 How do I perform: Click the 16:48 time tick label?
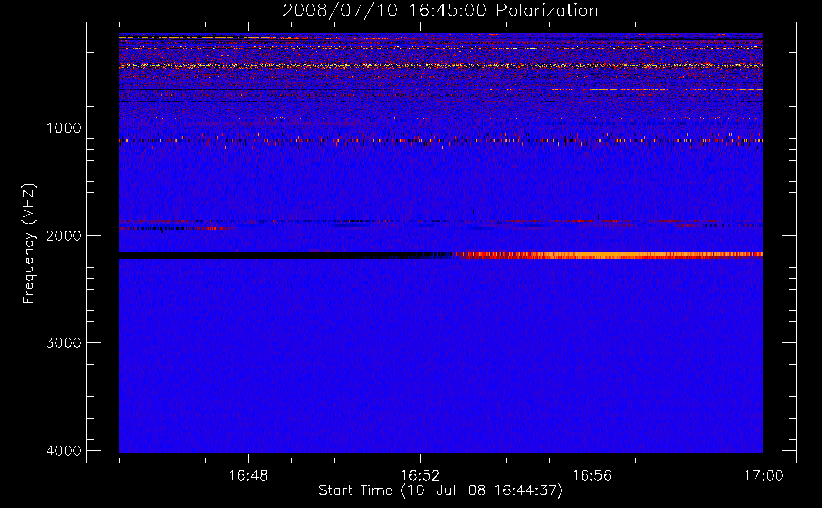(x=248, y=476)
